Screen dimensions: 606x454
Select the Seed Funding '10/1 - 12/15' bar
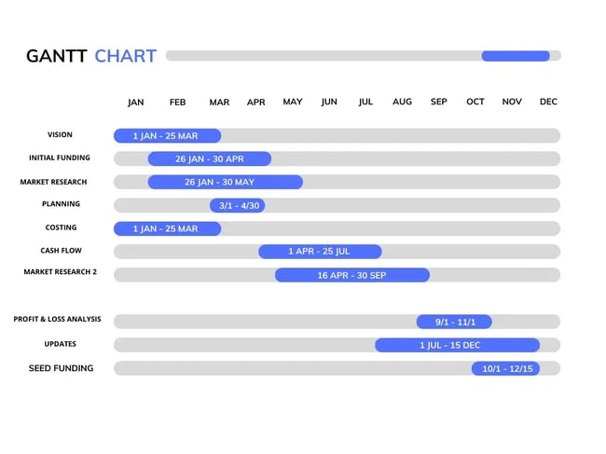point(505,368)
